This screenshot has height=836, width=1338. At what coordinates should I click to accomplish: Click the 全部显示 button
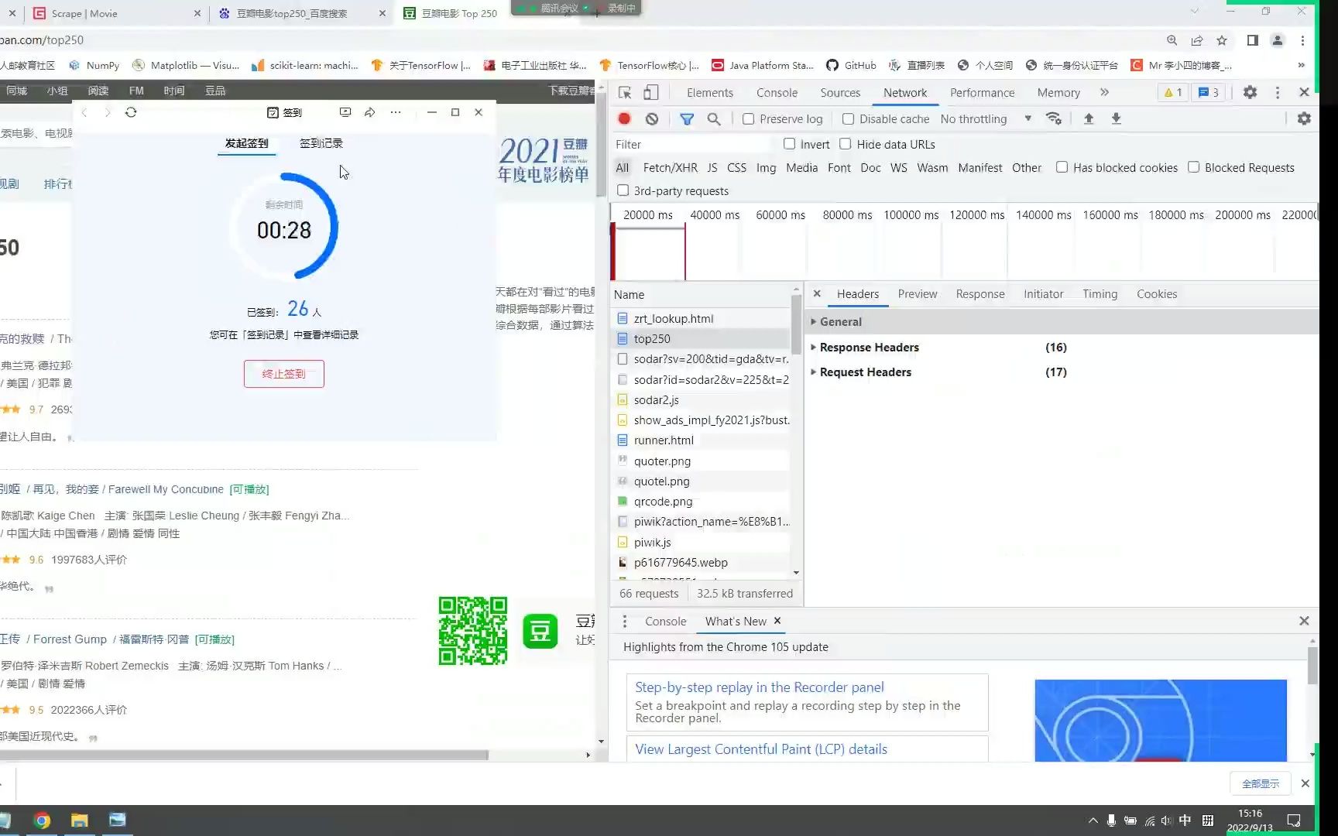(1261, 783)
